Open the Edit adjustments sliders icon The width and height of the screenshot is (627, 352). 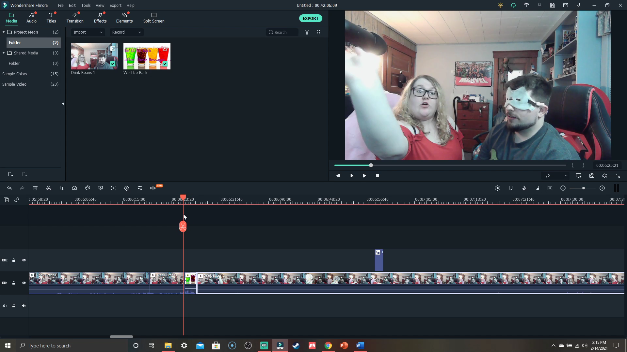click(x=140, y=188)
